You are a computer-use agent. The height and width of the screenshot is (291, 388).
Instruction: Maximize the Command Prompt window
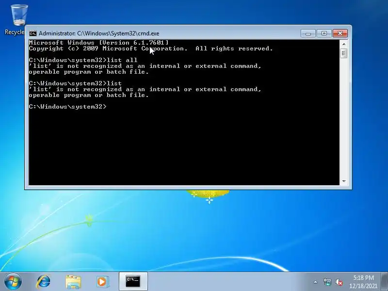coord(324,33)
